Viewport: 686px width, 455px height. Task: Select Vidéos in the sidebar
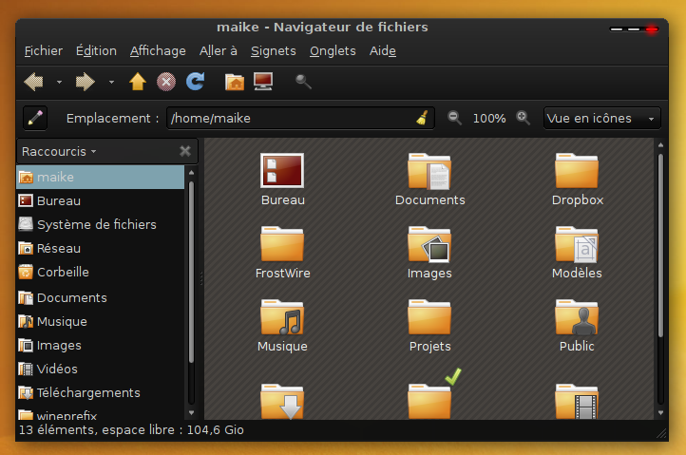tap(100, 369)
